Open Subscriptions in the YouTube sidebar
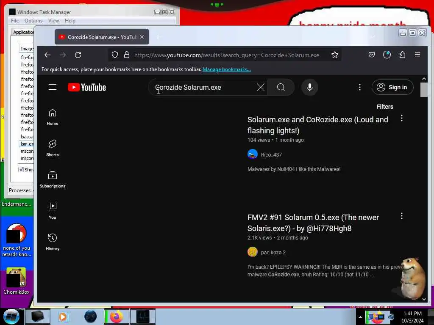This screenshot has width=434, height=325. [53, 179]
